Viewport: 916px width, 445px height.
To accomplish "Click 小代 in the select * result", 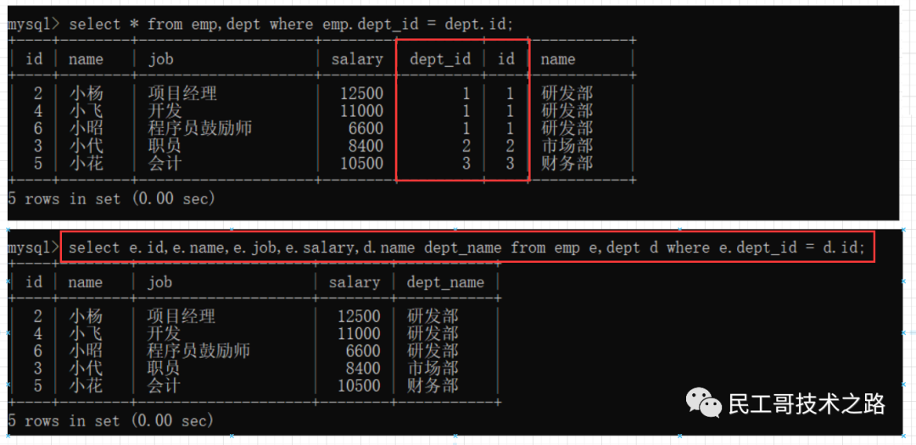I will pos(86,146).
